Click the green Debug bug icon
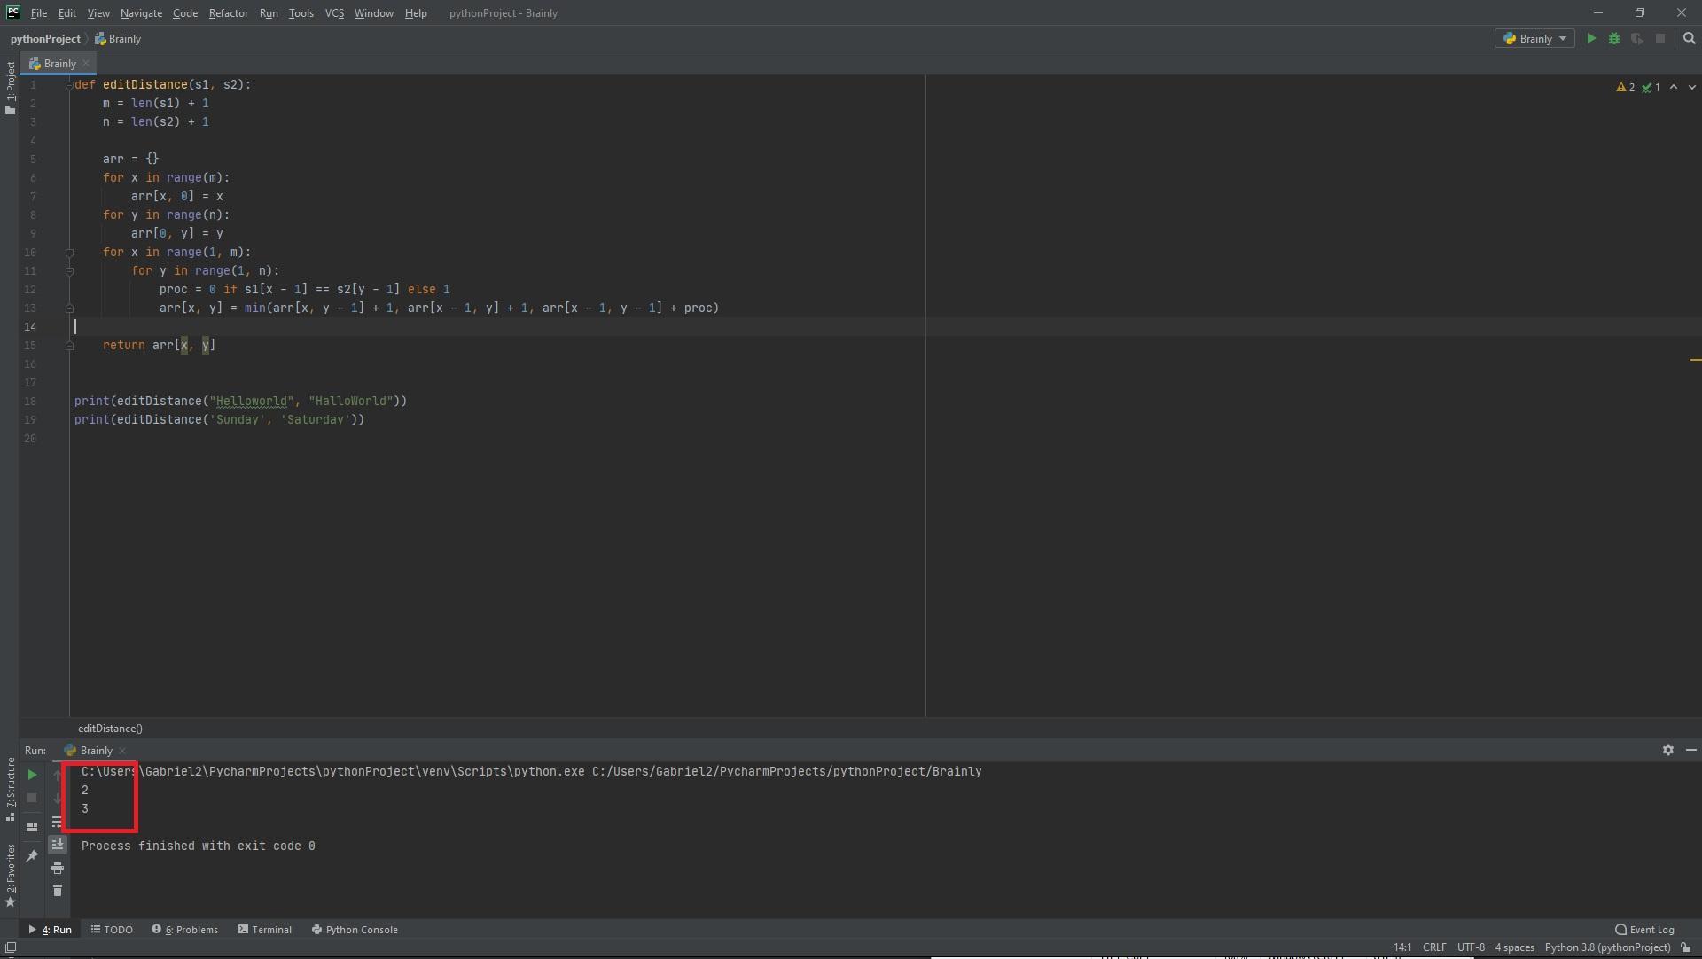The image size is (1702, 959). tap(1613, 39)
